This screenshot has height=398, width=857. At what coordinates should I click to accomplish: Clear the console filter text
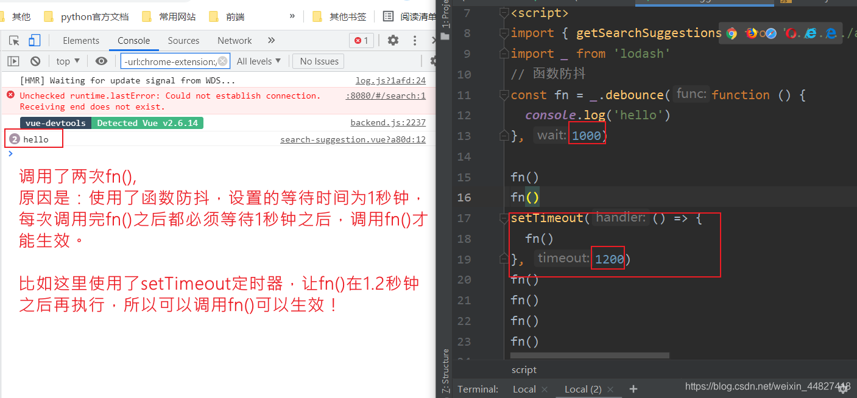coord(223,61)
